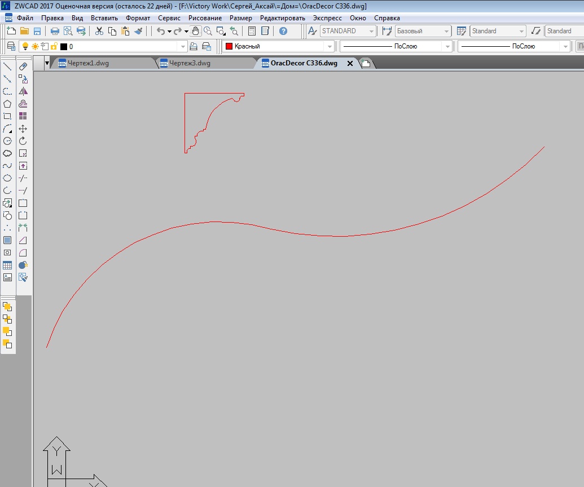Select the Revision Cloud tool
This screenshot has width=584, height=487.
(x=7, y=153)
